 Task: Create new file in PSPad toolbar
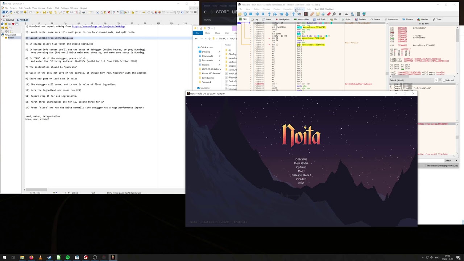tap(30, 12)
